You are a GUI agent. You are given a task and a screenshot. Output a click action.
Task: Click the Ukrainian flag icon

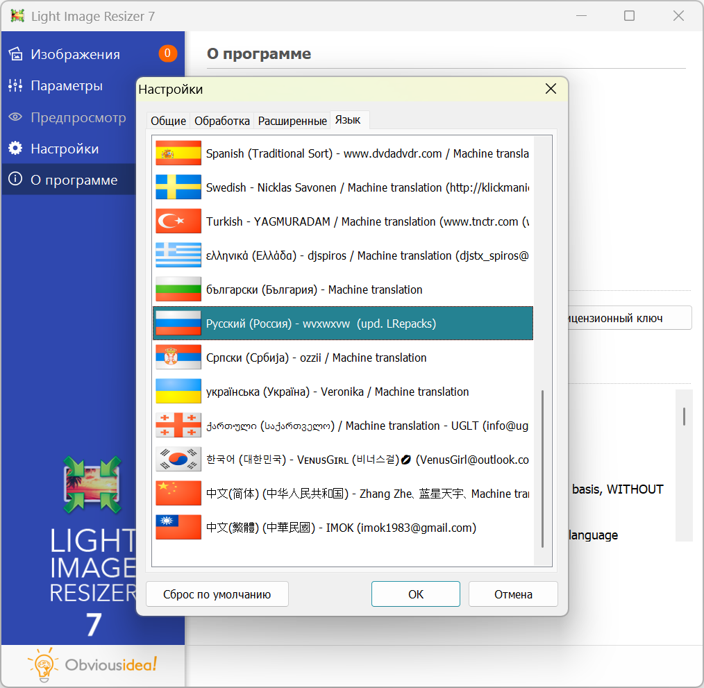click(178, 392)
